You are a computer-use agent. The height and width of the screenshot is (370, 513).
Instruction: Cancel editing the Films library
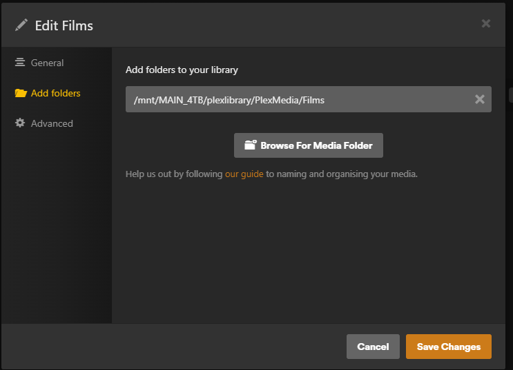click(x=373, y=347)
